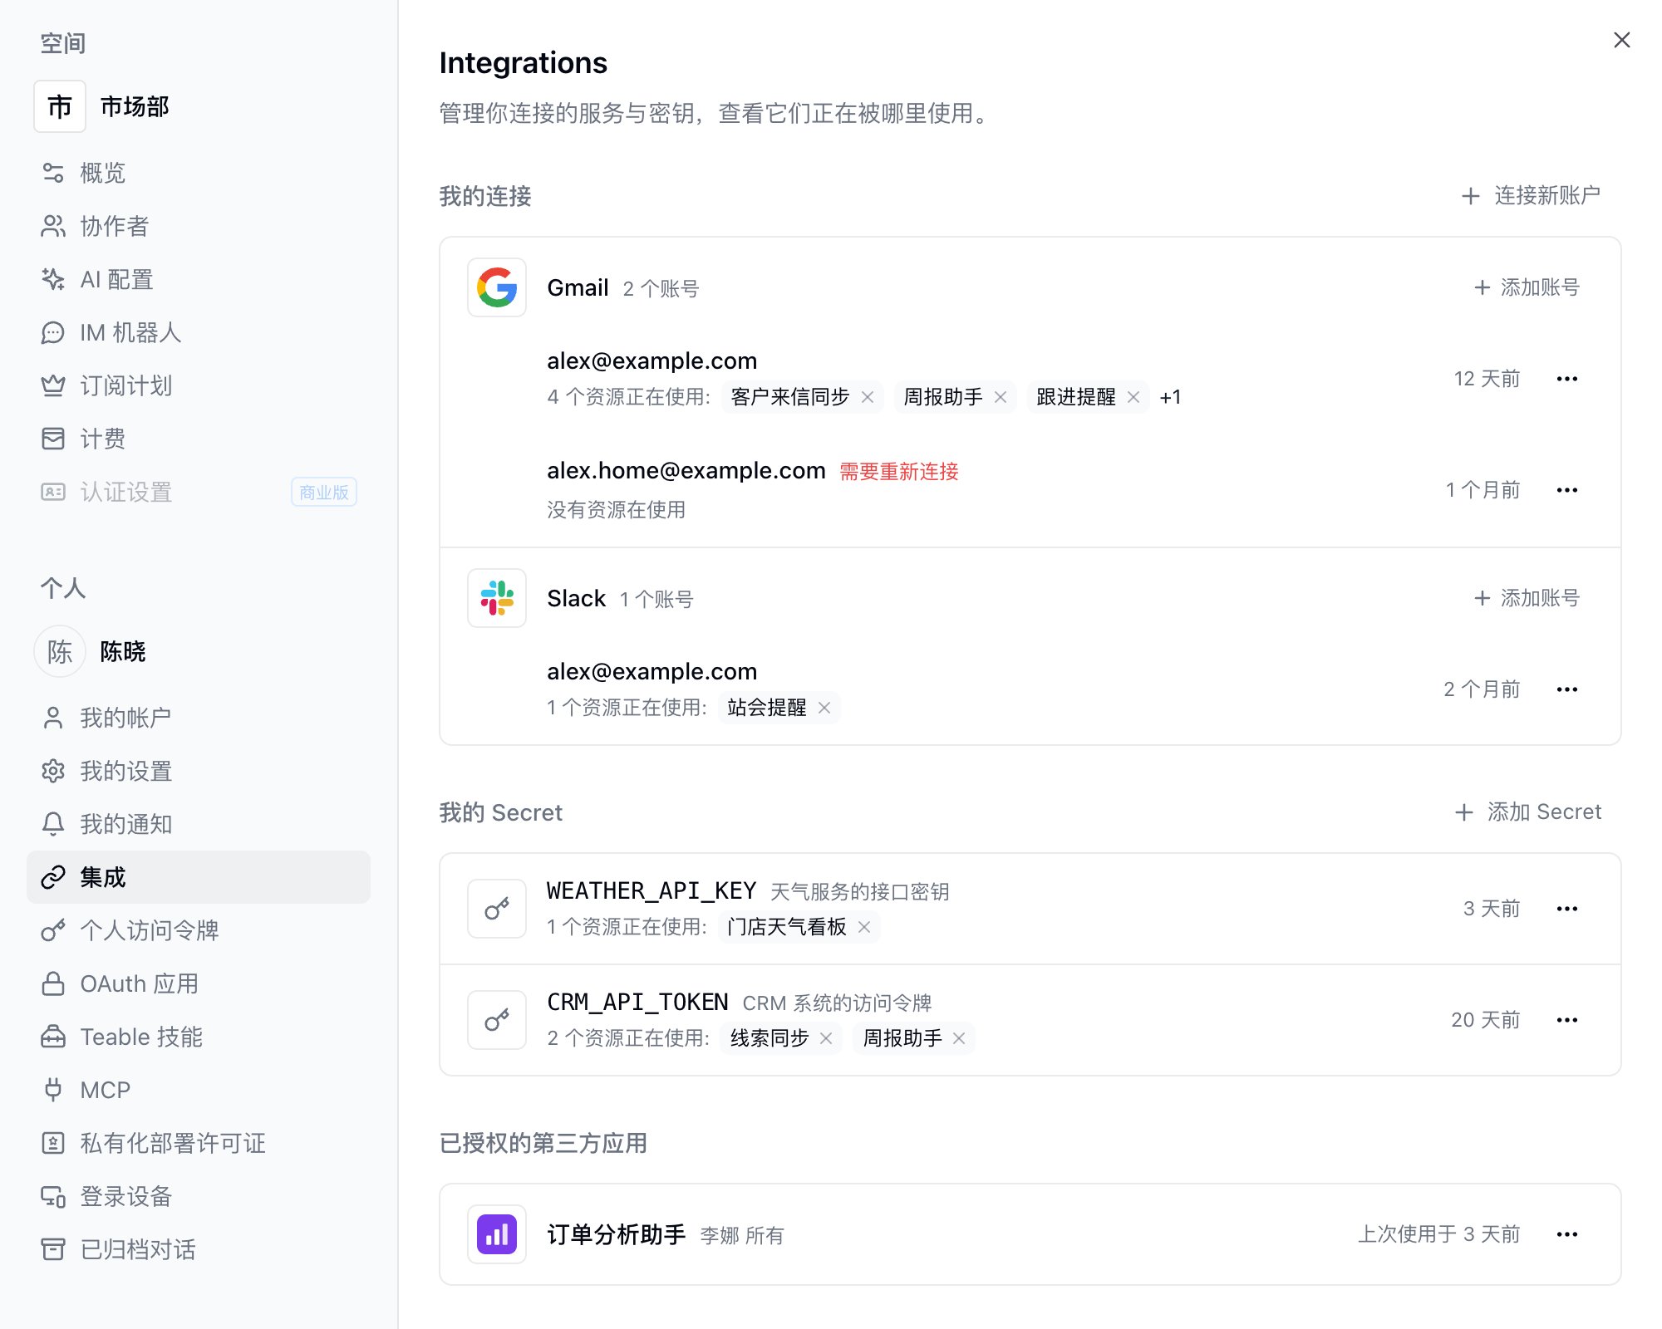Screen dimensions: 1662x1329
Task: Click the crown icon for 订阅计划
Action: coord(53,385)
